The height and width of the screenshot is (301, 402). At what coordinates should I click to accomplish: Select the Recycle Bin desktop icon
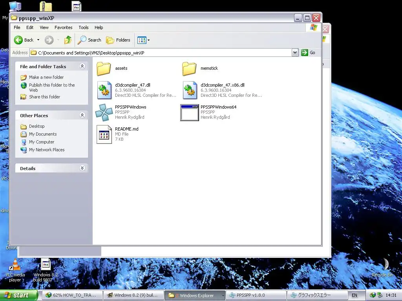382,267
